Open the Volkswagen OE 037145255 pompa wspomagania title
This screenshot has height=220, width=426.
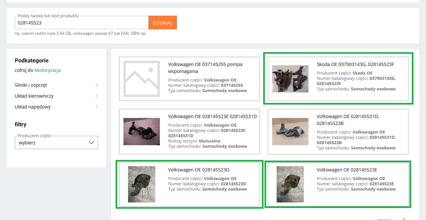205,68
